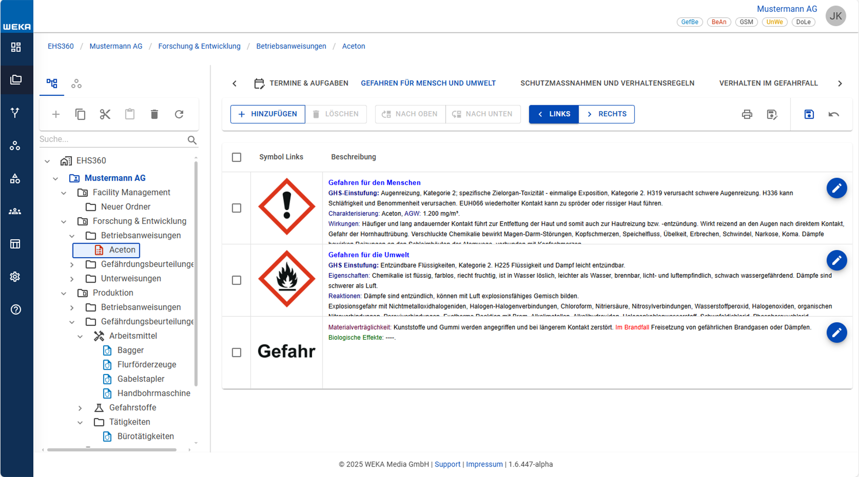Click the tree's horizontal scrollbar

click(x=112, y=449)
